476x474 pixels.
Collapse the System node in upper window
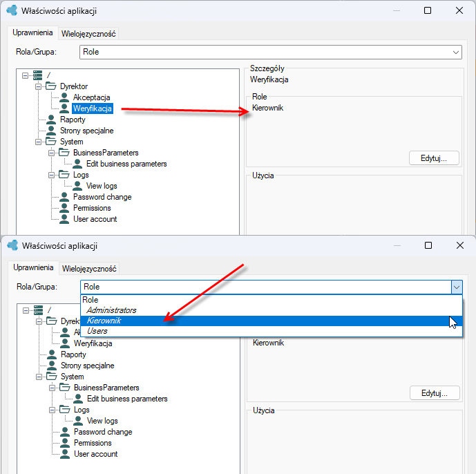tap(38, 142)
